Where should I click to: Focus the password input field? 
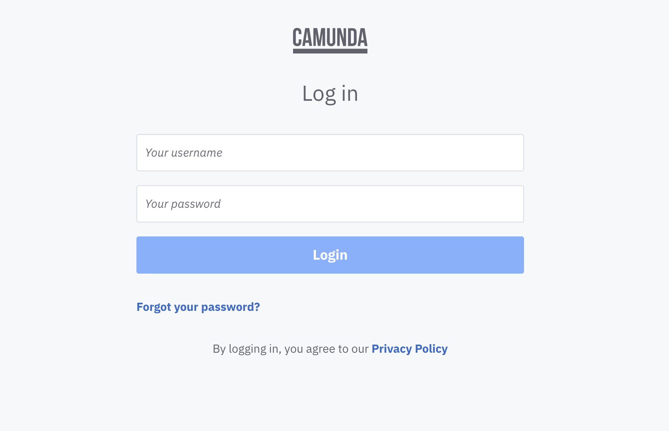point(330,204)
